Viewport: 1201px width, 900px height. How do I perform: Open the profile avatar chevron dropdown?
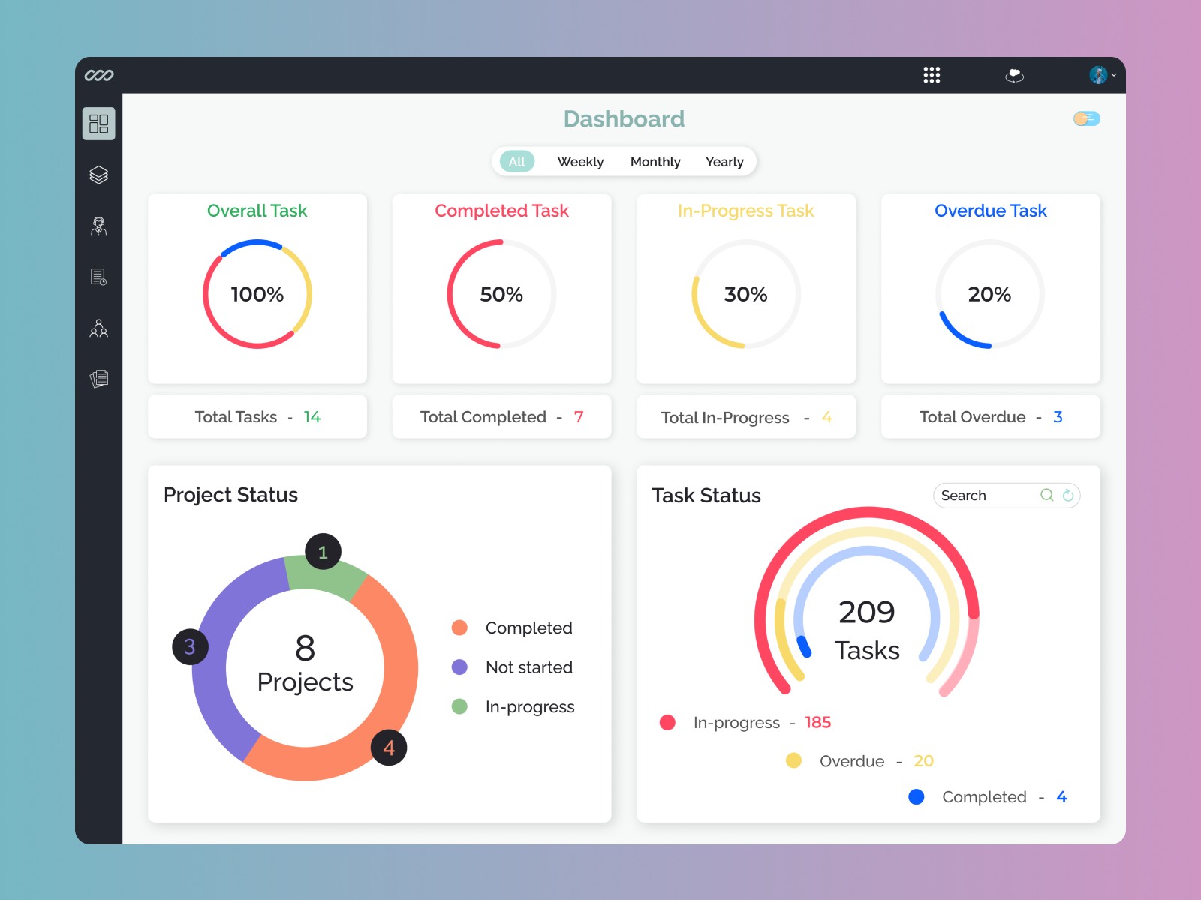(x=1114, y=74)
